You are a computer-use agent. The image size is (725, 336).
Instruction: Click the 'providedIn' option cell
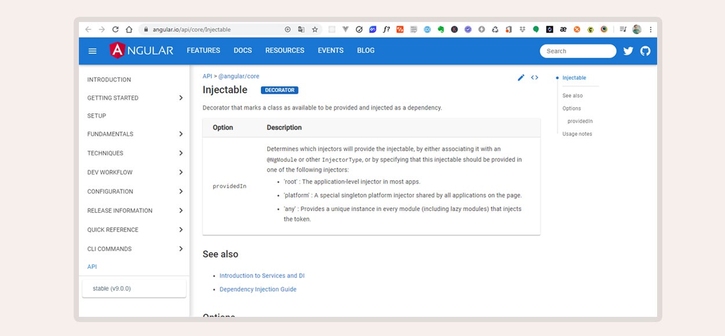pyautogui.click(x=230, y=186)
